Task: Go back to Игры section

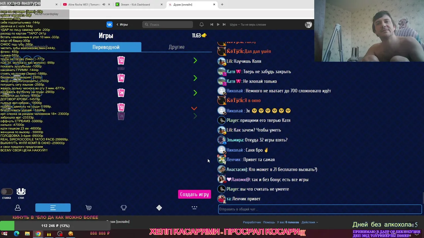Action: point(122,24)
